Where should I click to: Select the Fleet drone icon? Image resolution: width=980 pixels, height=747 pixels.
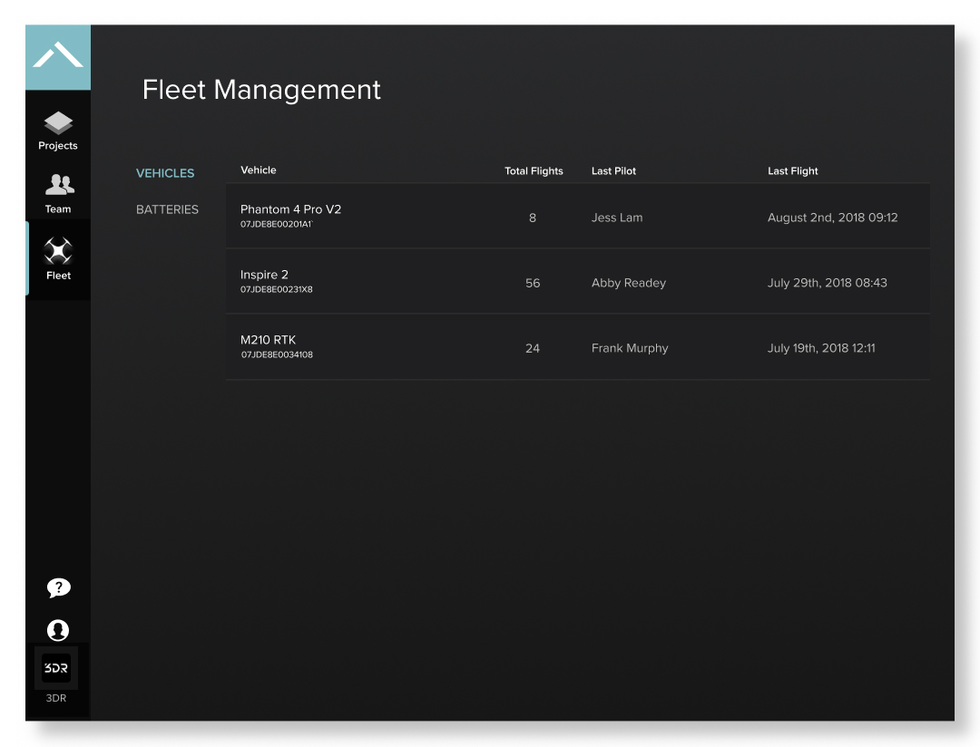pyautogui.click(x=58, y=251)
